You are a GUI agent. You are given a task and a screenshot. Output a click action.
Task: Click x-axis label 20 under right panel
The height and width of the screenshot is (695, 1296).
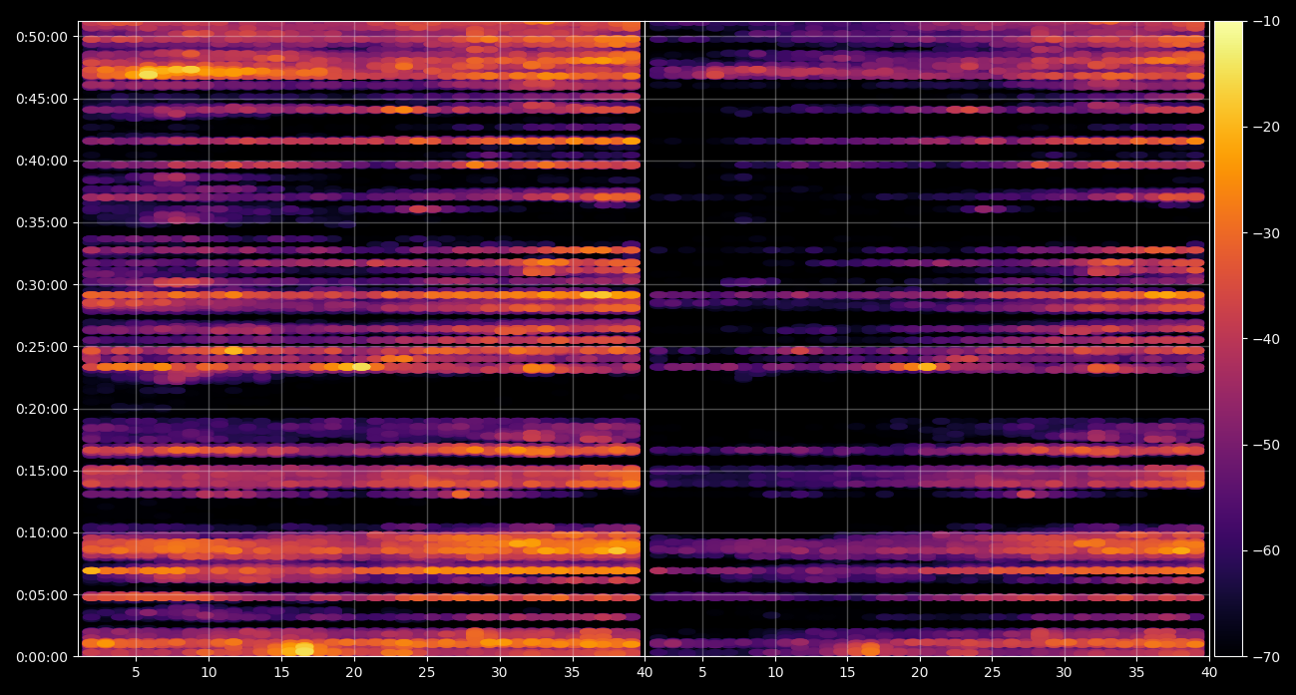point(920,673)
